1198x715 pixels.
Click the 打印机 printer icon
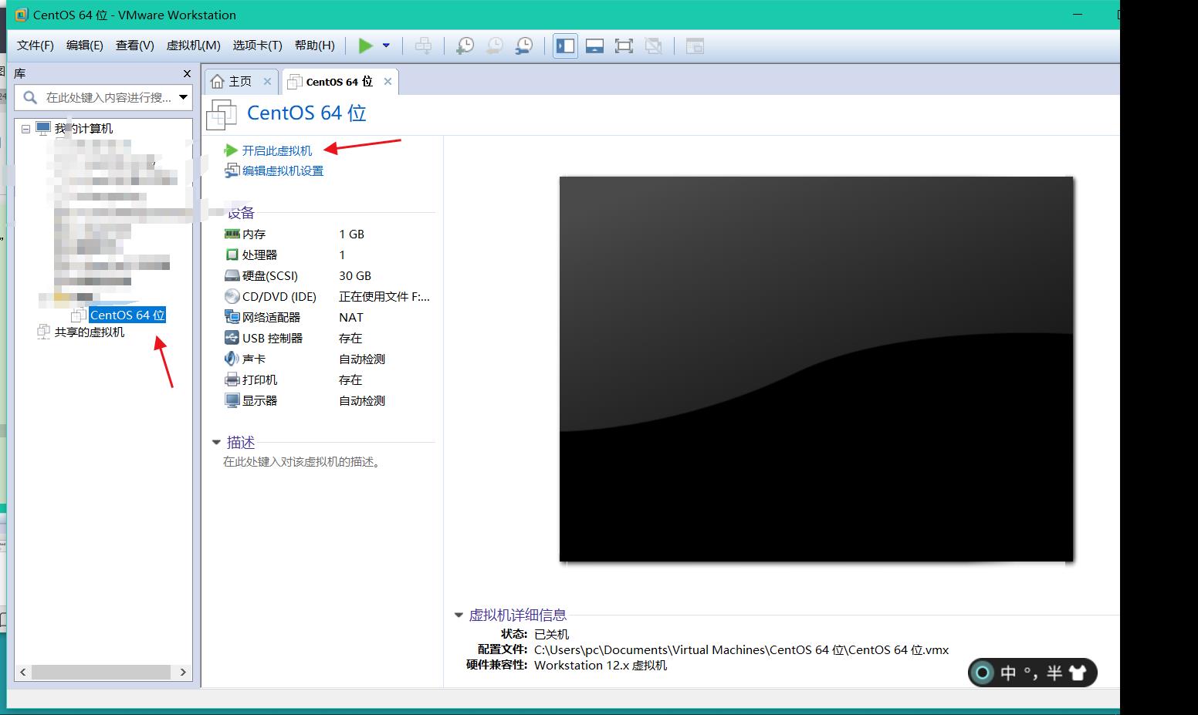(x=232, y=379)
